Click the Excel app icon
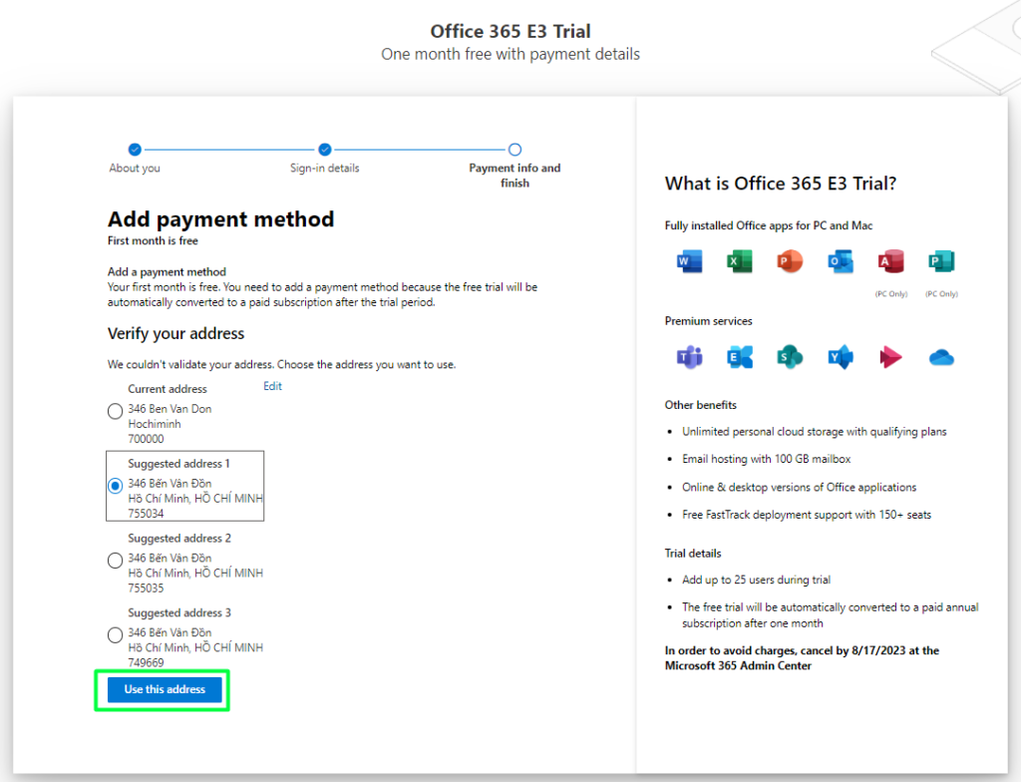Image resolution: width=1021 pixels, height=782 pixels. pos(740,262)
